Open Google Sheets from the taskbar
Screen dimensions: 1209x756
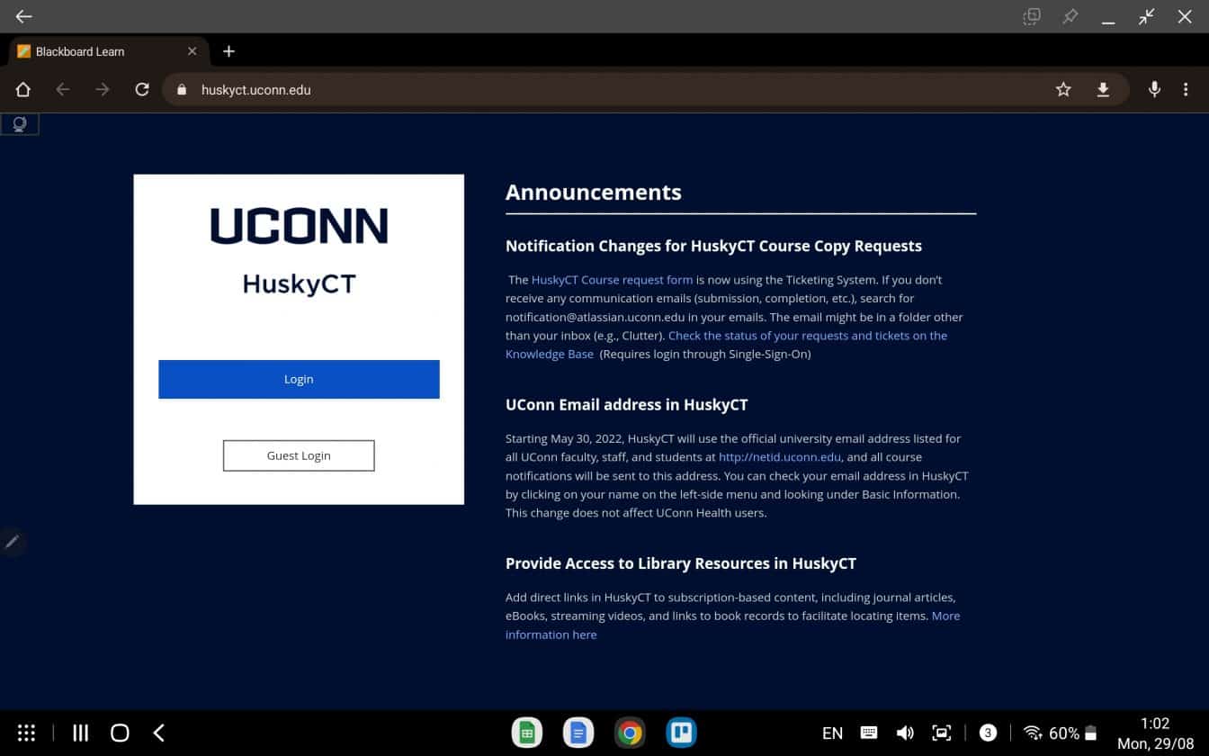(527, 733)
